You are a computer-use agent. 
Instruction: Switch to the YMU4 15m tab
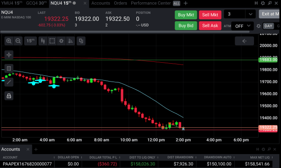(x=12, y=3)
